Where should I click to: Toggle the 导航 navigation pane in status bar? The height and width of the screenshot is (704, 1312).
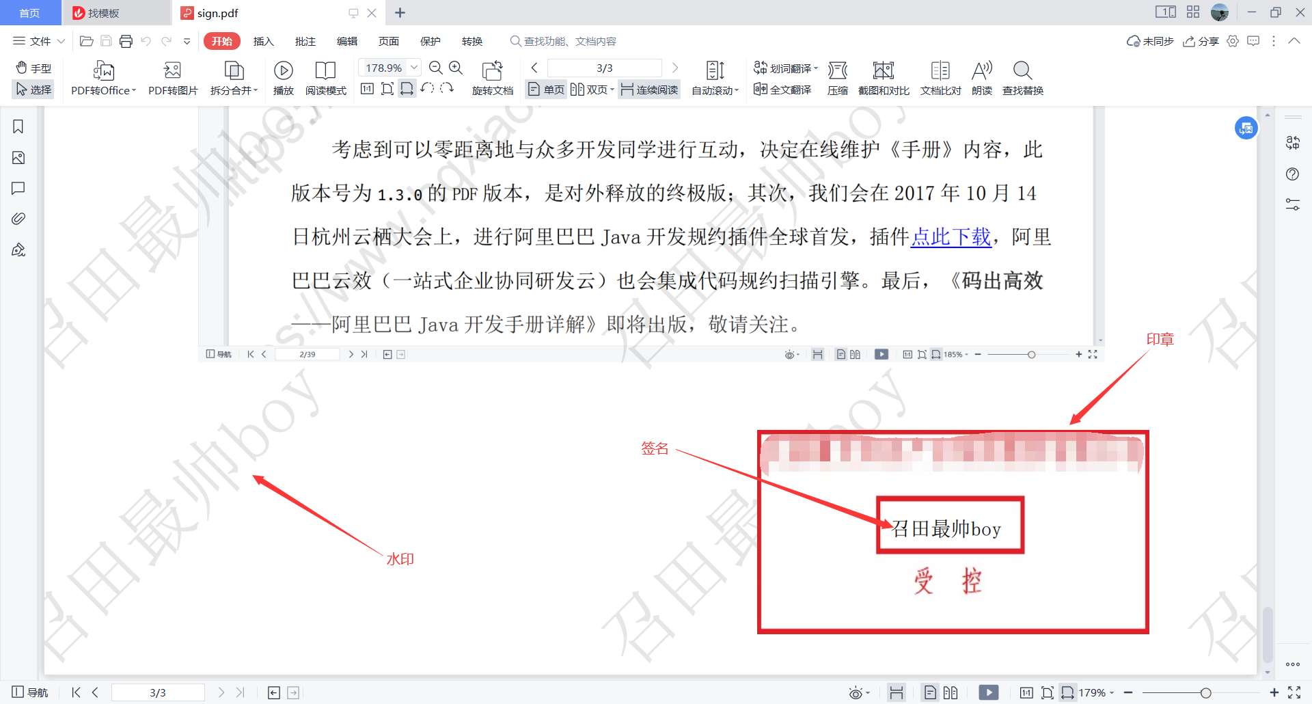(30, 692)
